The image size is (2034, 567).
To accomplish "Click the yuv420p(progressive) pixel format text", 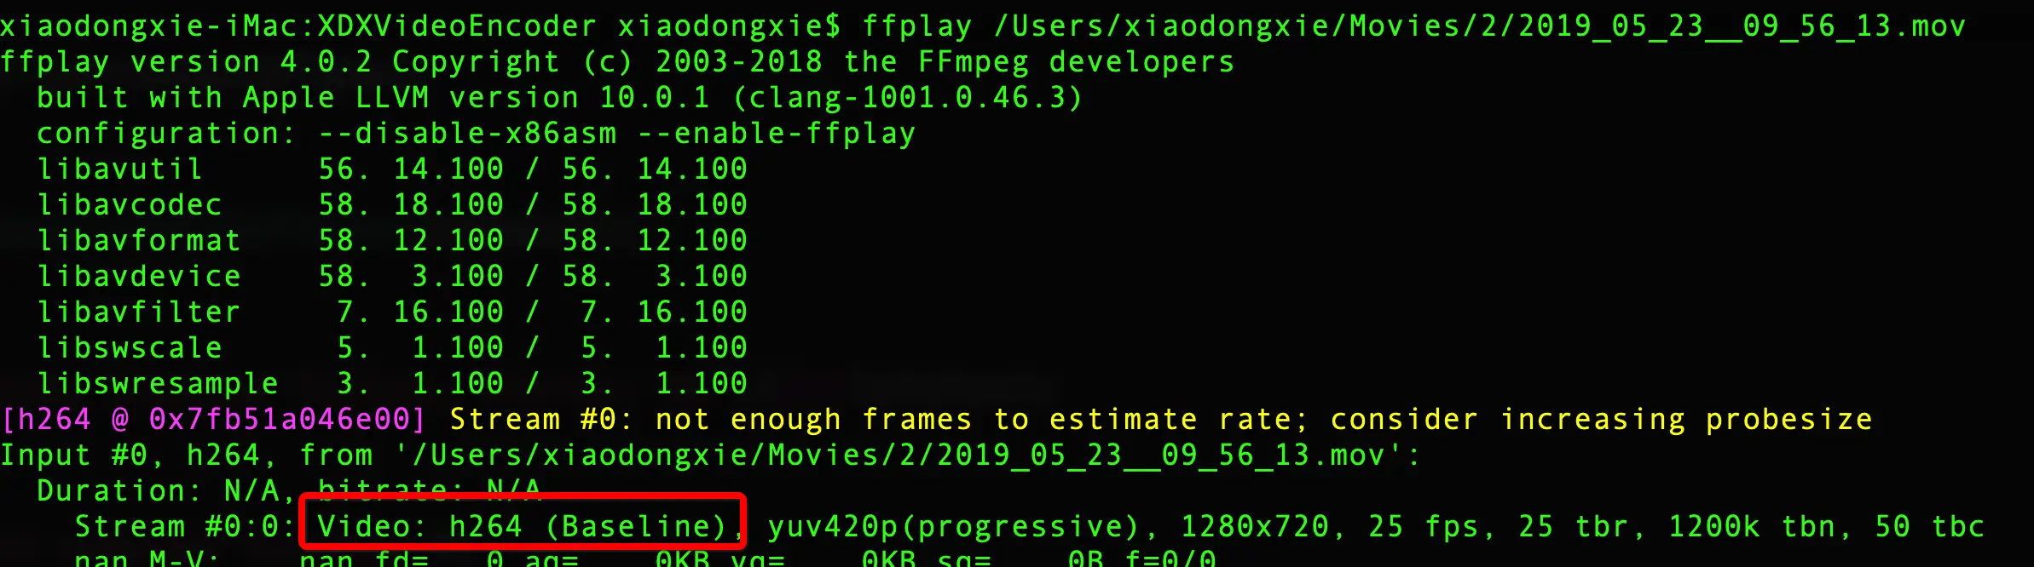I will pyautogui.click(x=954, y=526).
